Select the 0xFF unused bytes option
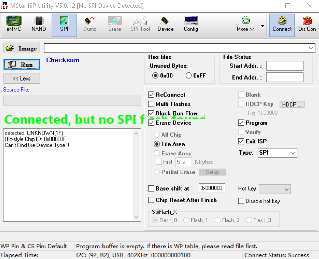 [x=189, y=76]
